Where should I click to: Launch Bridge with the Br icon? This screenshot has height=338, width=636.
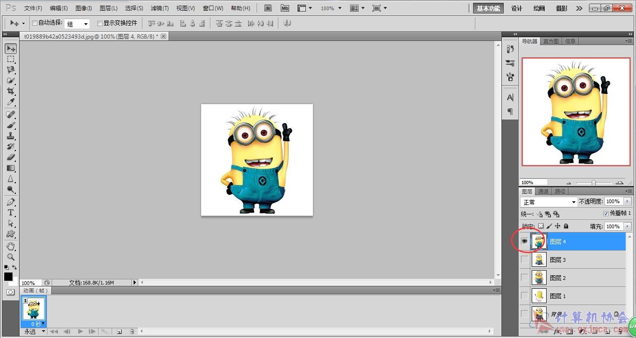point(268,8)
